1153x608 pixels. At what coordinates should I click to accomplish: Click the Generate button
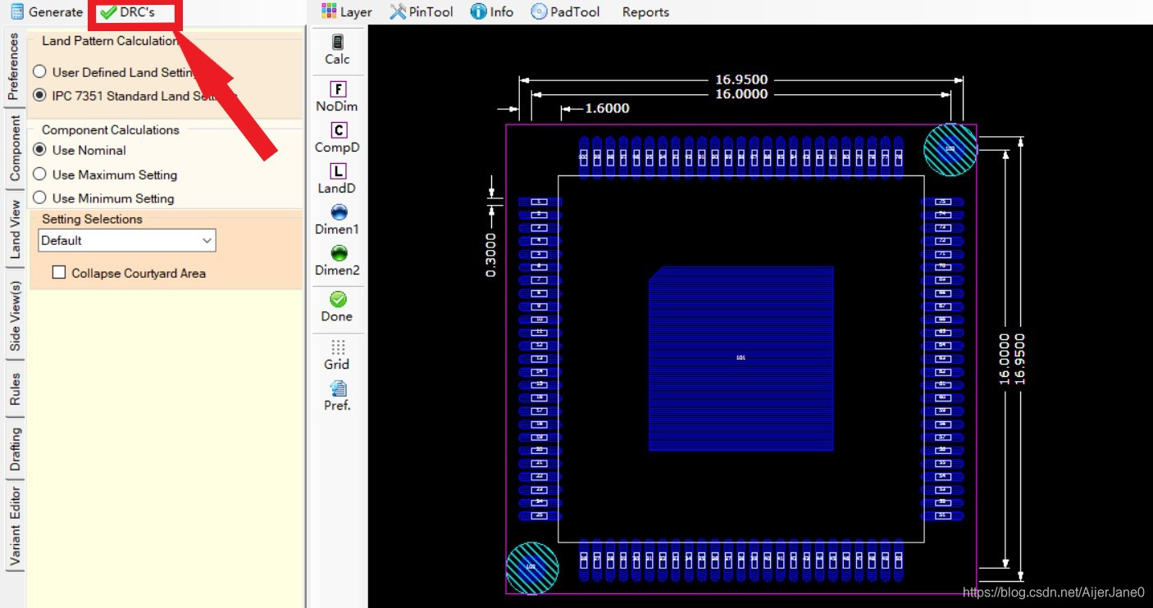[47, 12]
